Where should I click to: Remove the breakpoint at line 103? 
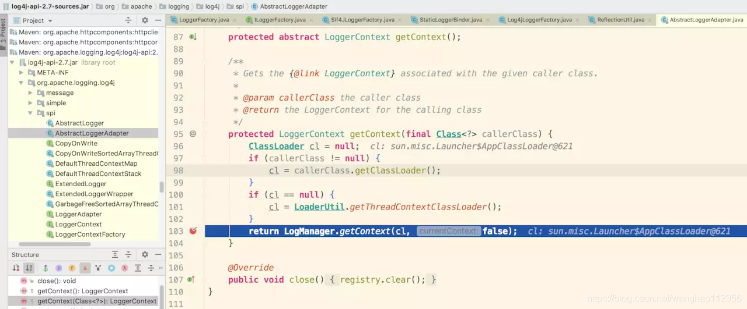click(193, 231)
